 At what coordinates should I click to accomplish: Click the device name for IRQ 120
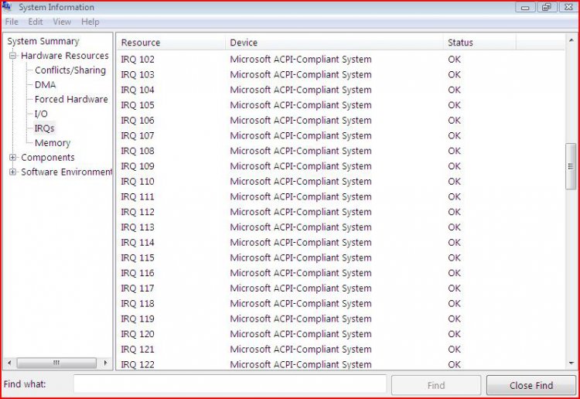point(300,334)
